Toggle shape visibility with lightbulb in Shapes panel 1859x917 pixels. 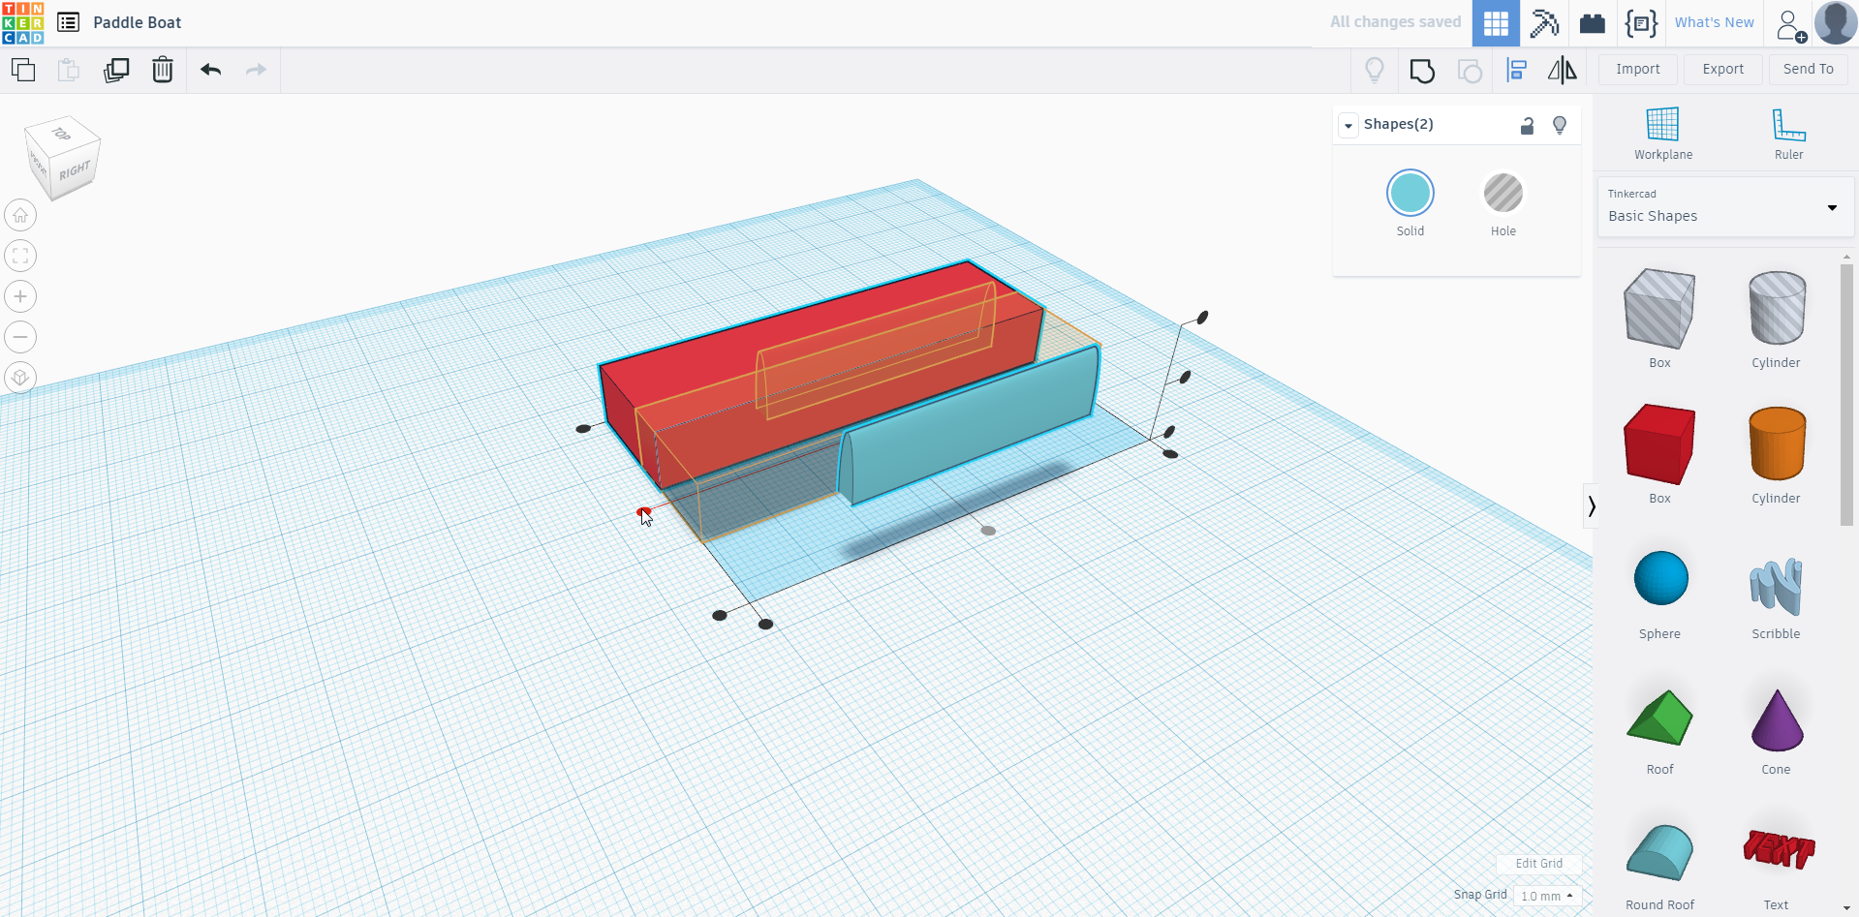[x=1560, y=125]
